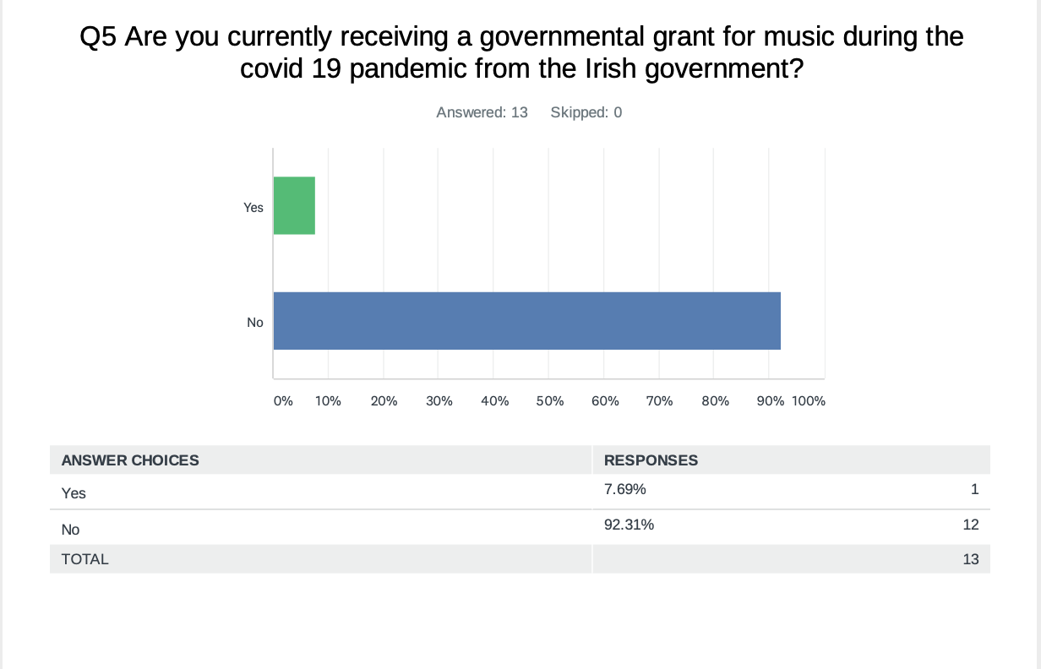This screenshot has width=1041, height=669.
Task: Click the No label on chart axis
Action: 255,322
